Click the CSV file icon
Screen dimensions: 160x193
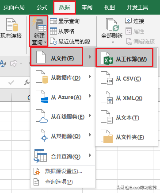pos(107,78)
